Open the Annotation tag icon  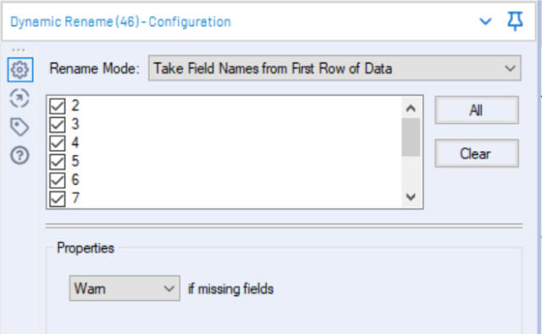[x=19, y=127]
